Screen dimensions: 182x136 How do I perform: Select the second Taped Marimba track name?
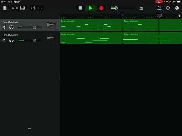11,35
